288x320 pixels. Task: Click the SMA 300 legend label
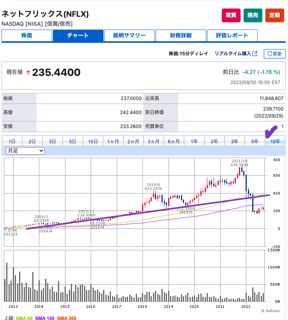(67, 318)
